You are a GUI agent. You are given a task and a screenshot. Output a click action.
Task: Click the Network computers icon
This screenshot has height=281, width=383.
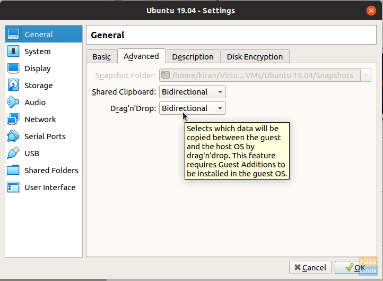[13, 119]
